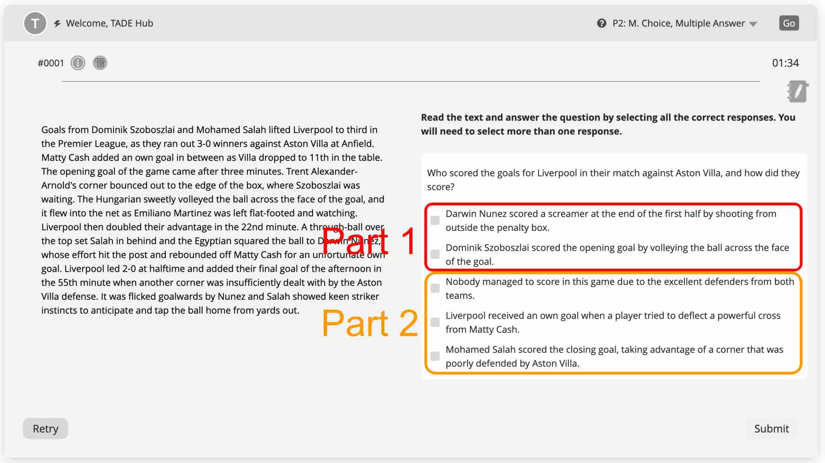Screen dimensions: 825x463
Task: Select the Dominik Szoboszlai volleyed goal checkbox
Action: pos(435,254)
